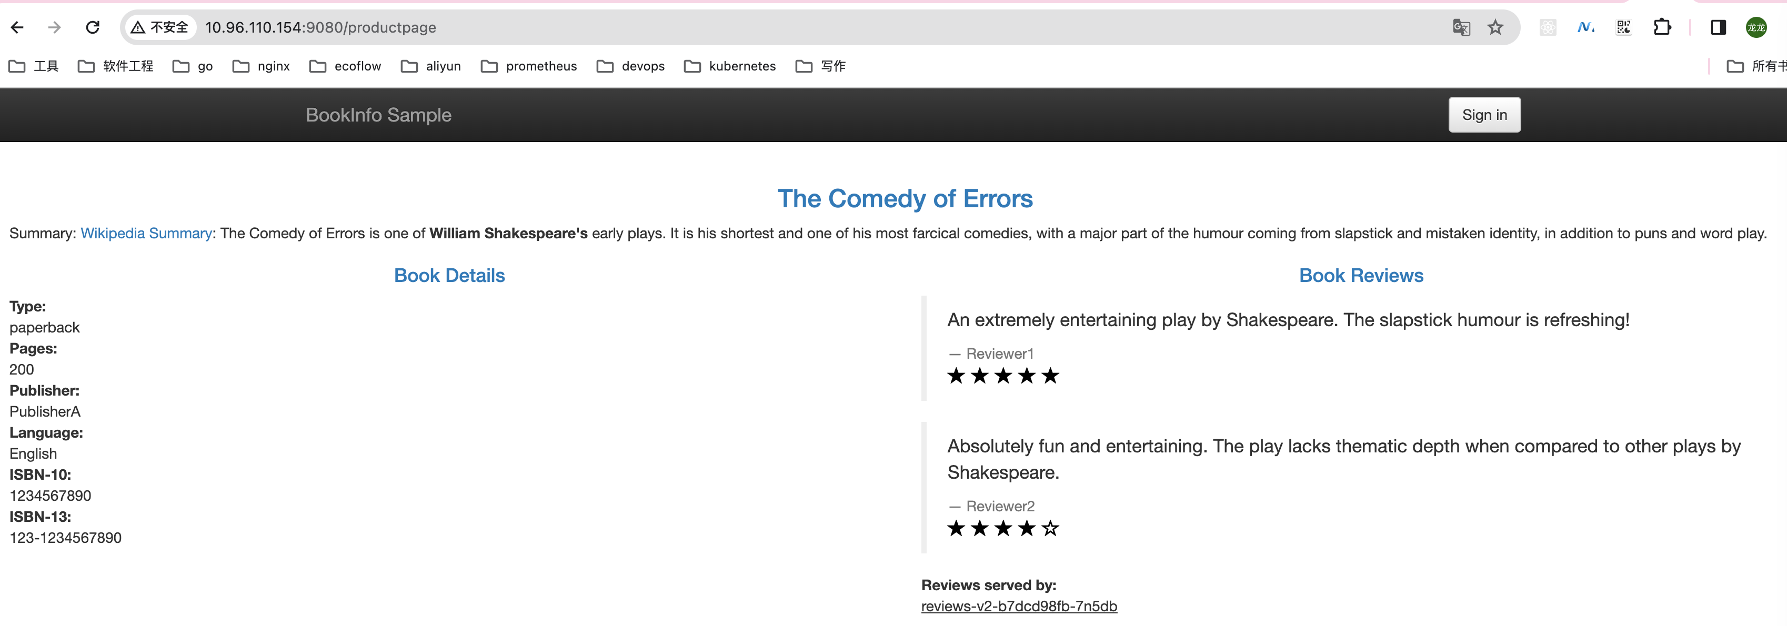This screenshot has width=1787, height=626.
Task: Click the browser back arrow
Action: (17, 27)
